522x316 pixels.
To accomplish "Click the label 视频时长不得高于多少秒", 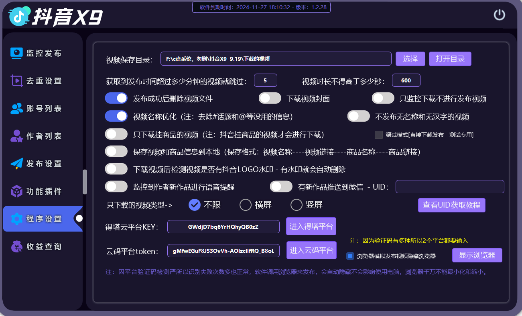I will 343,82.
